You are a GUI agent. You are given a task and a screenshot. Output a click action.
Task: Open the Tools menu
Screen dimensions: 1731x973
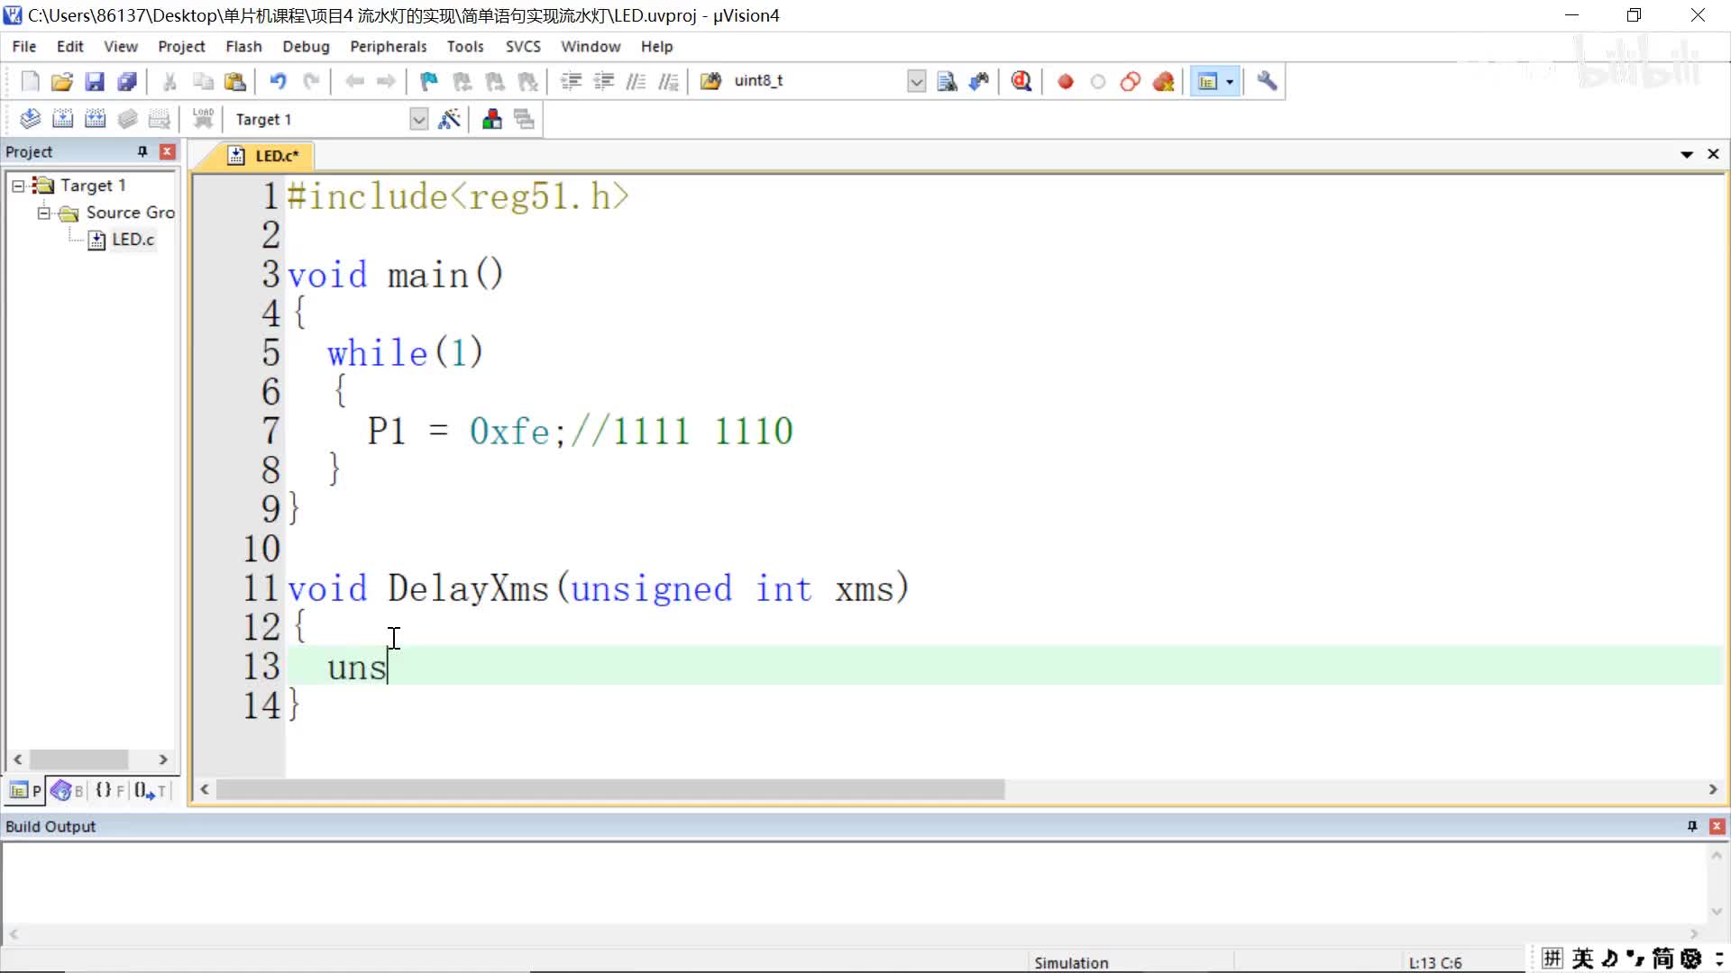[465, 46]
